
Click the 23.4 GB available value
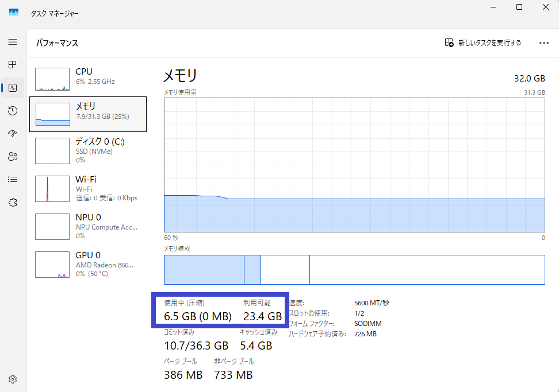pyautogui.click(x=262, y=316)
